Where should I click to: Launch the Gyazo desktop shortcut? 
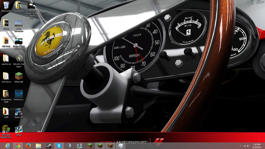pyautogui.click(x=19, y=131)
